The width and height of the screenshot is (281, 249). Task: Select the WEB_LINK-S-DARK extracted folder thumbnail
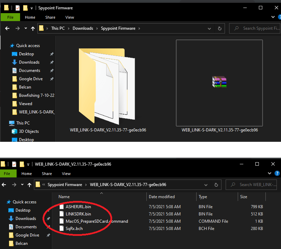(108, 87)
